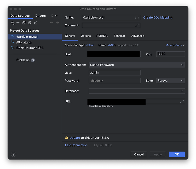Open the Advanced tab

coord(138,36)
